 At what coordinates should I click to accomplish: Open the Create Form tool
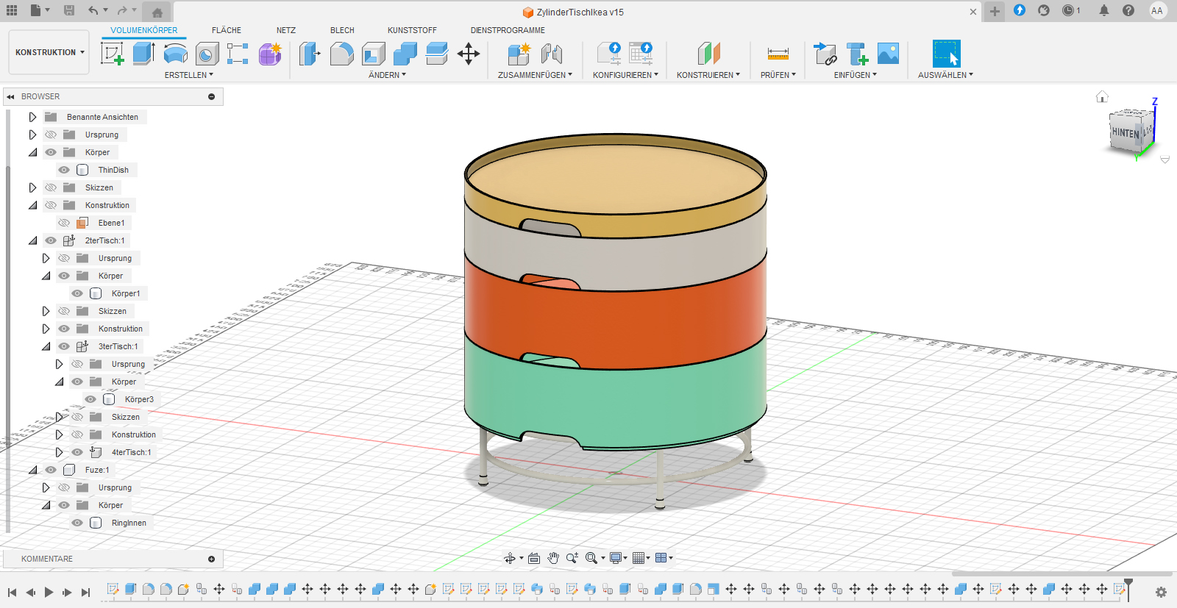click(269, 54)
